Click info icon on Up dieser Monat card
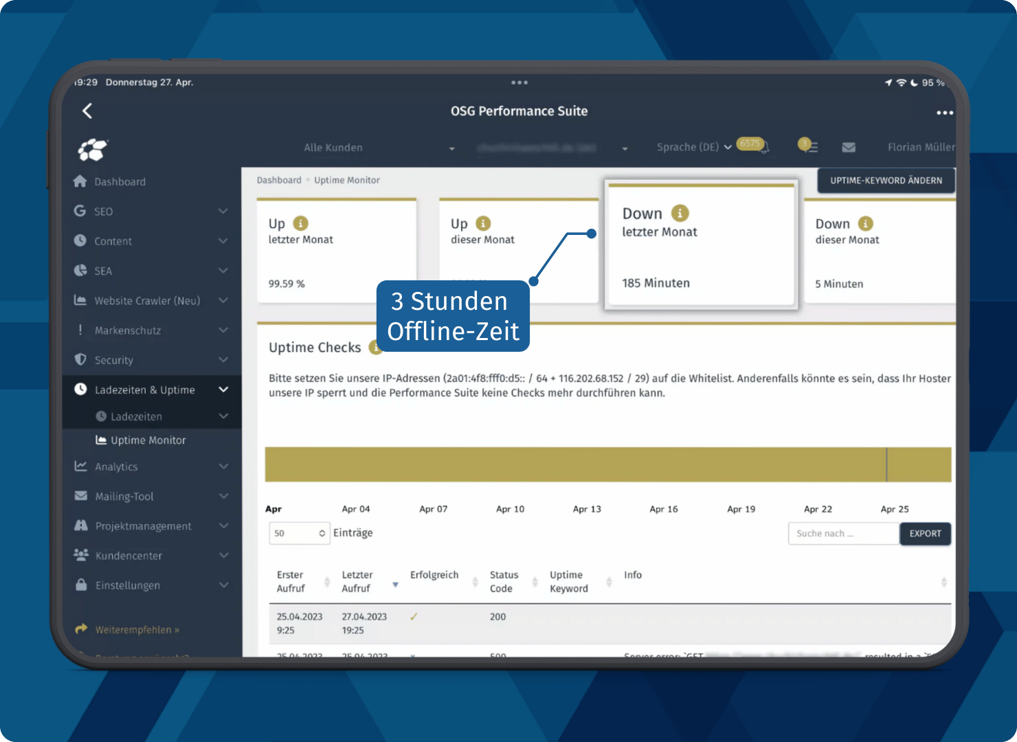 [484, 223]
